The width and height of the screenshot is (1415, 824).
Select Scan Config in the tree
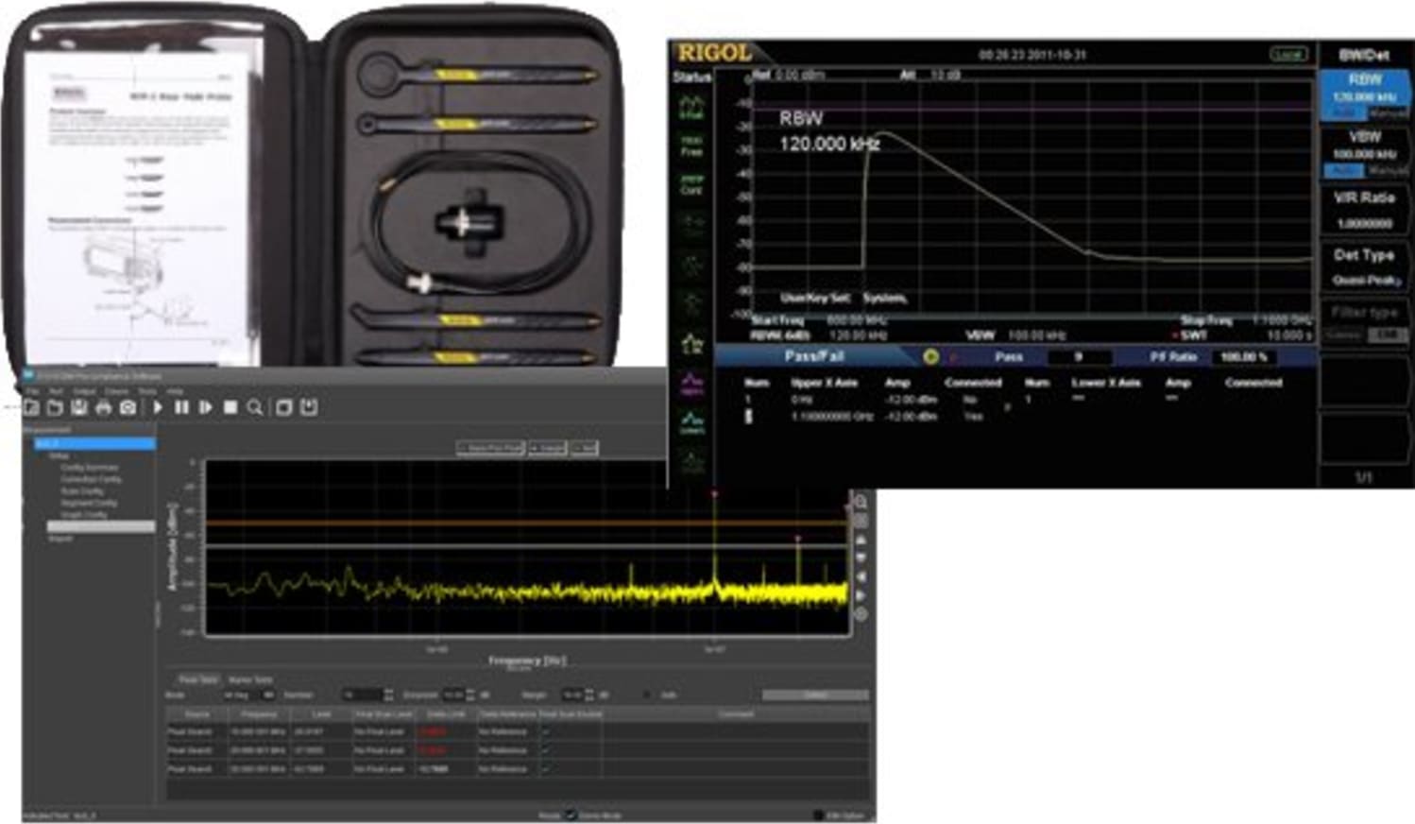82,491
